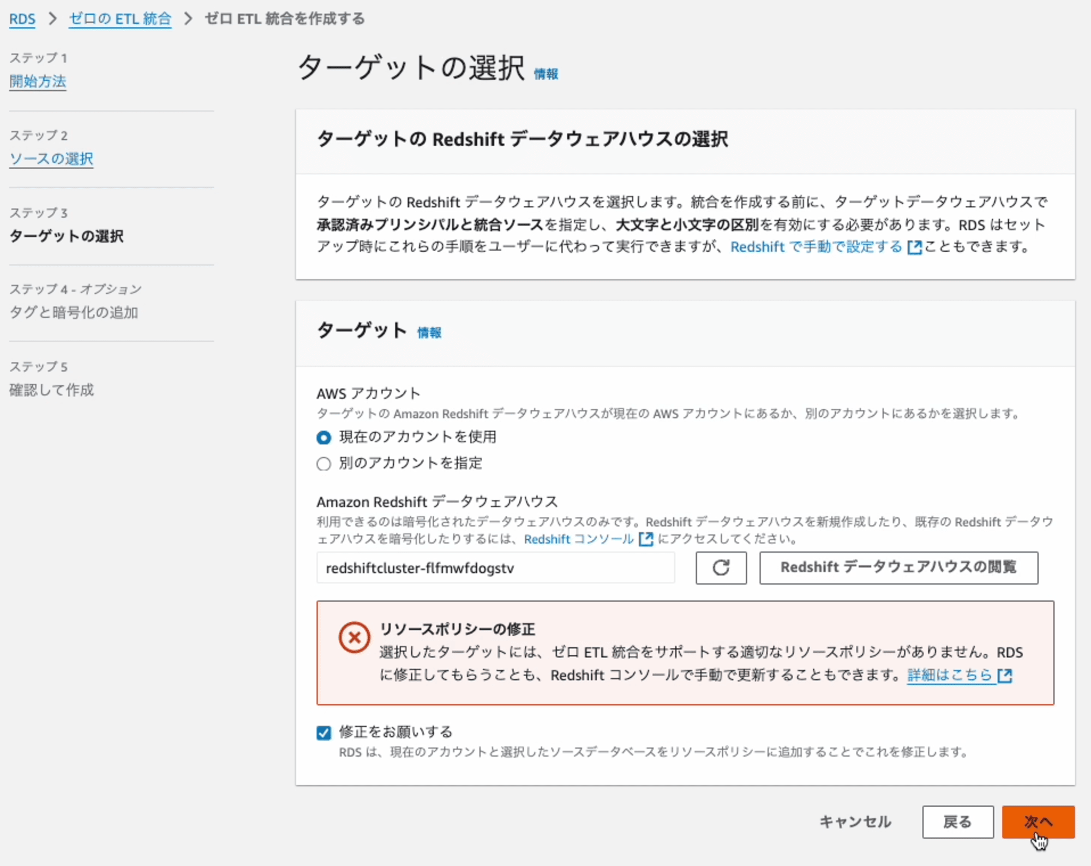Screen dimensions: 1091x866
Task: Open 情報 link next to ターゲットの選択 title
Action: (x=546, y=74)
